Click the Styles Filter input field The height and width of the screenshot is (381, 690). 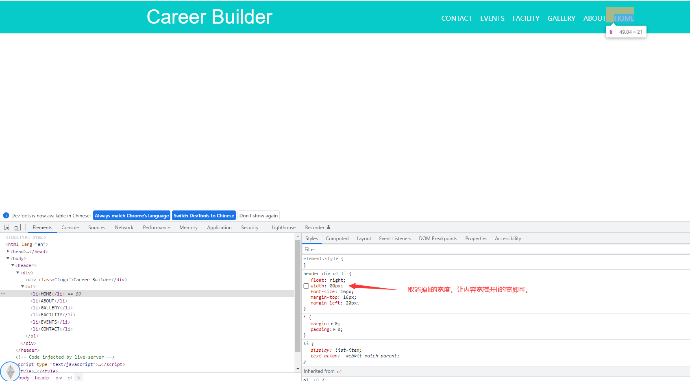[496, 250]
